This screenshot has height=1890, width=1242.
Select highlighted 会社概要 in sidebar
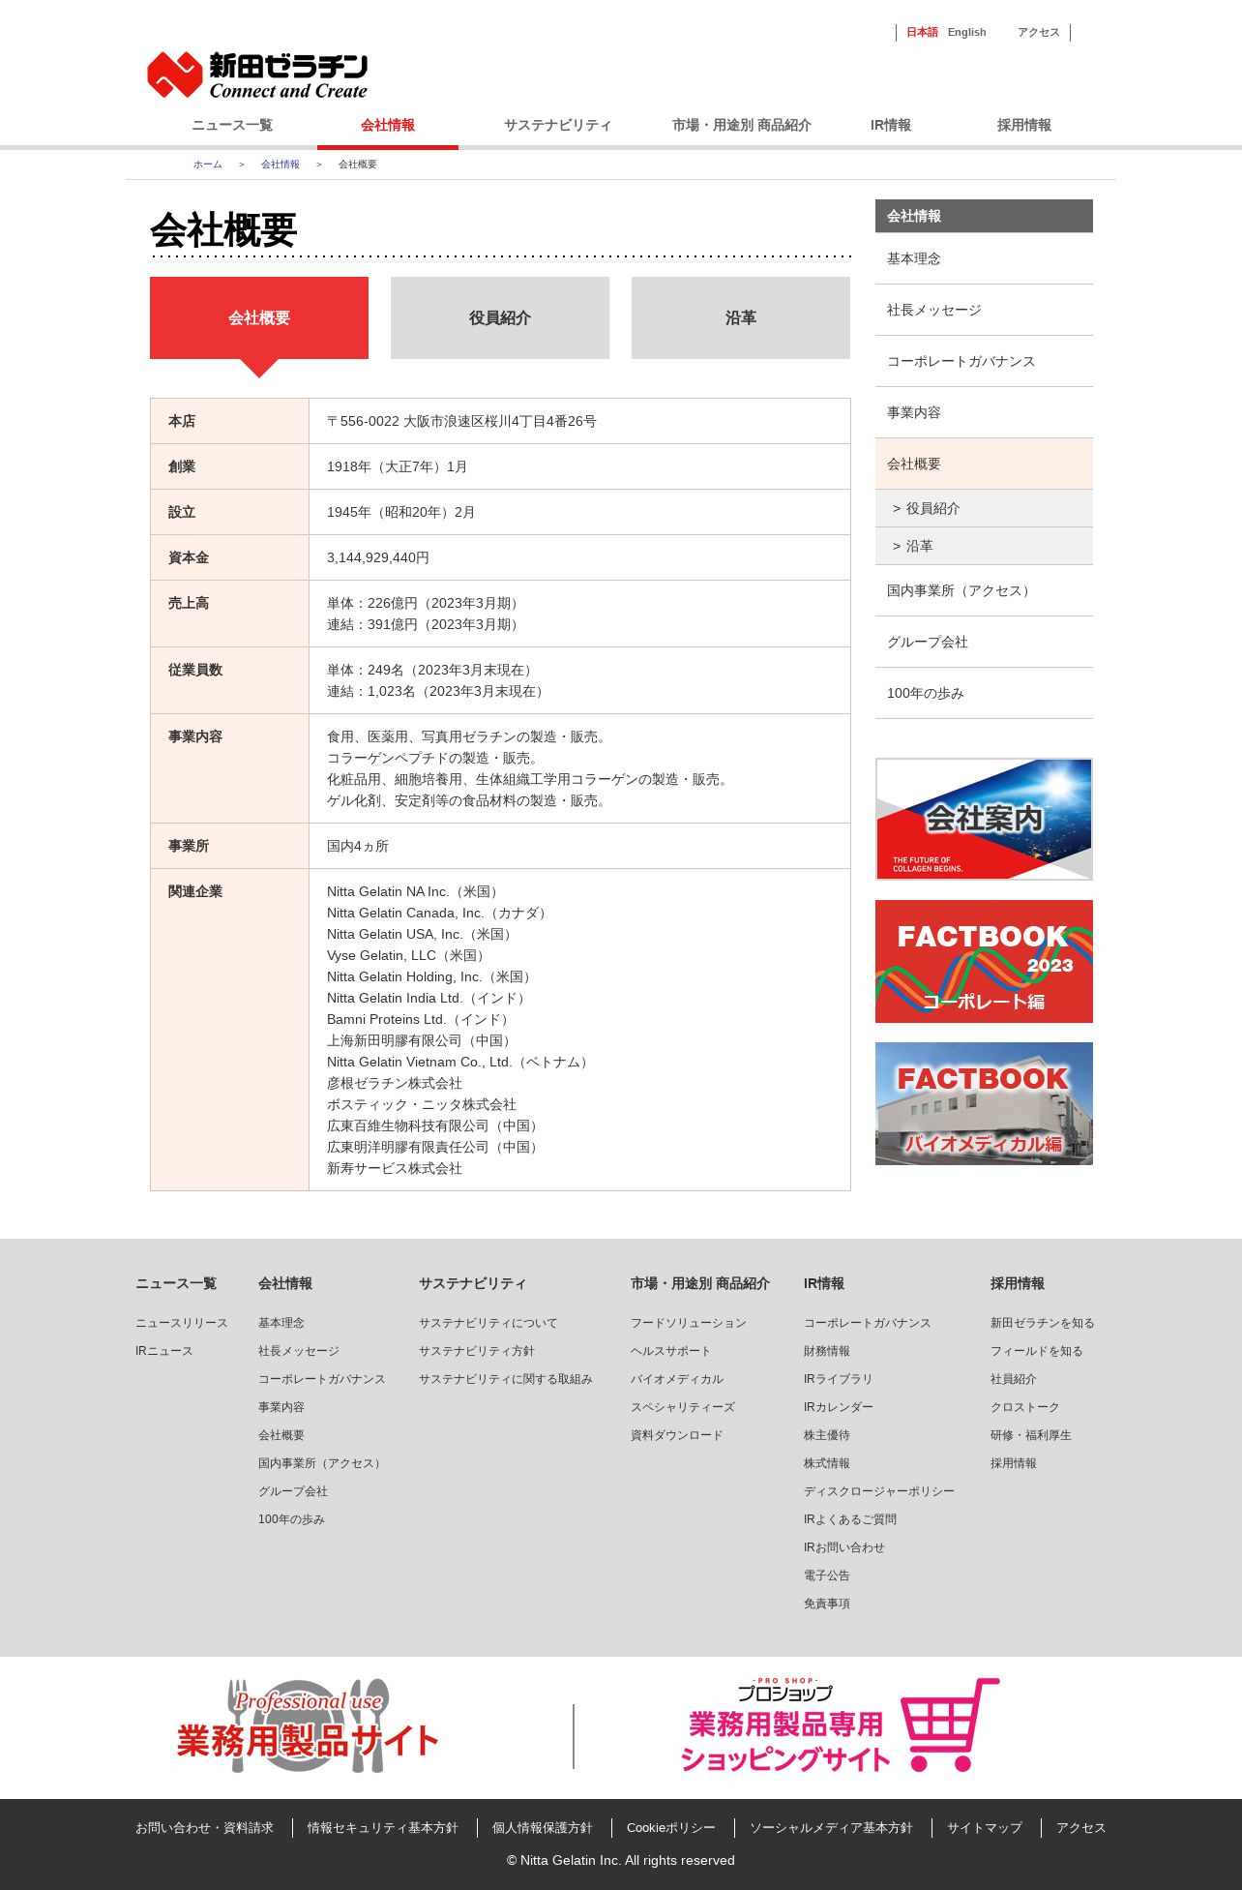point(984,464)
